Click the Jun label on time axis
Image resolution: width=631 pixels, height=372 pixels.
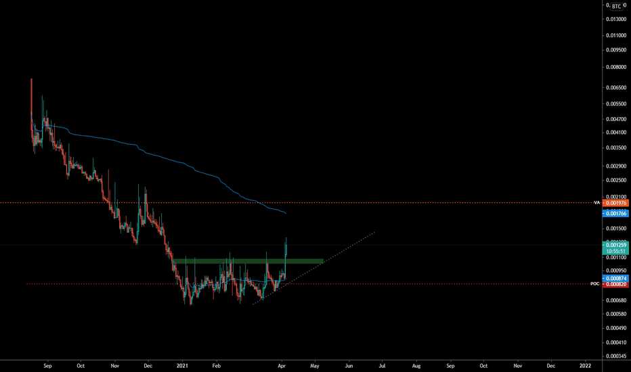click(x=349, y=366)
